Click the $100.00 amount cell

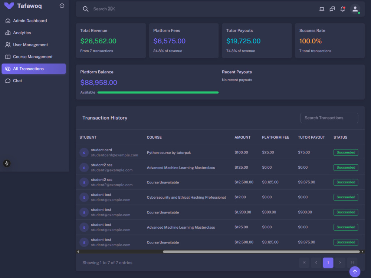(241, 152)
